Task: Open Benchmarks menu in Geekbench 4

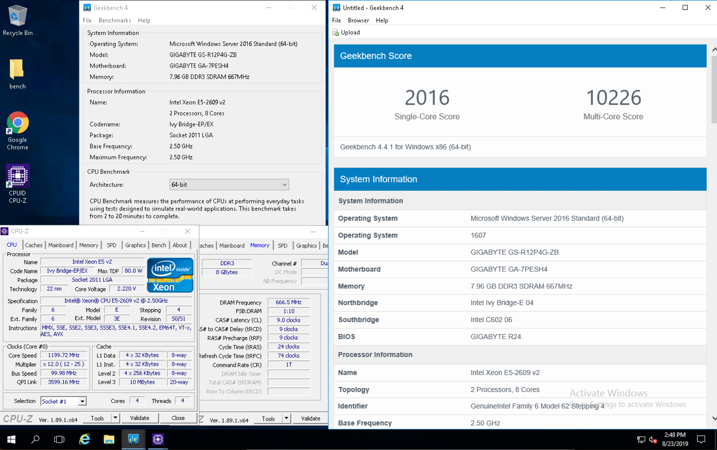Action: click(x=115, y=20)
